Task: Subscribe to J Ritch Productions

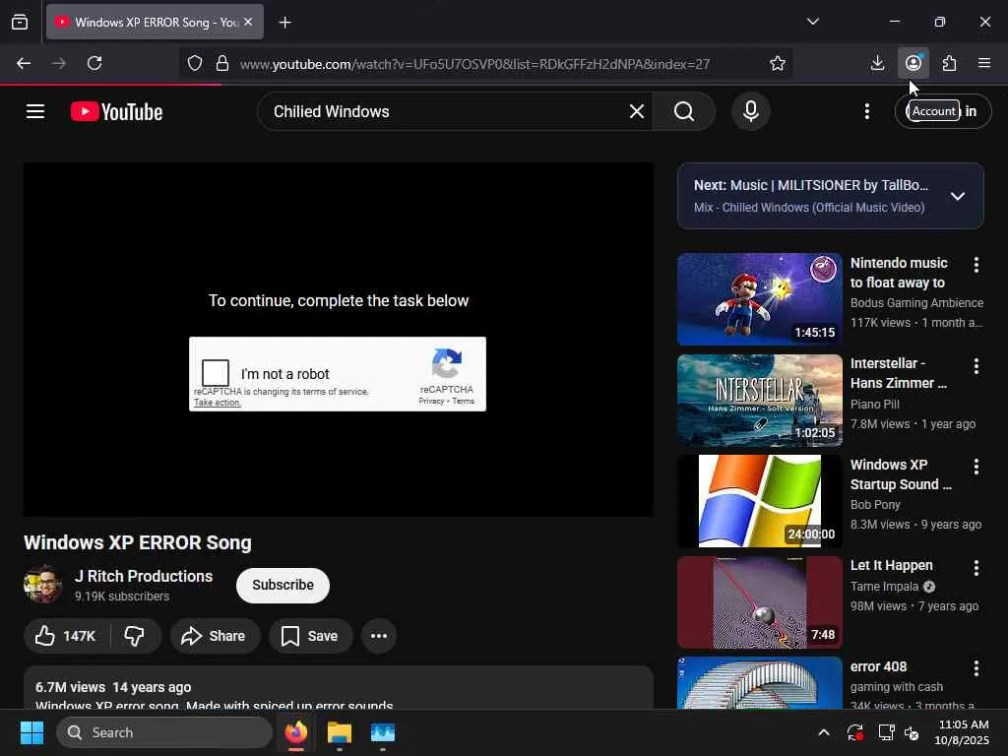Action: [x=283, y=585]
